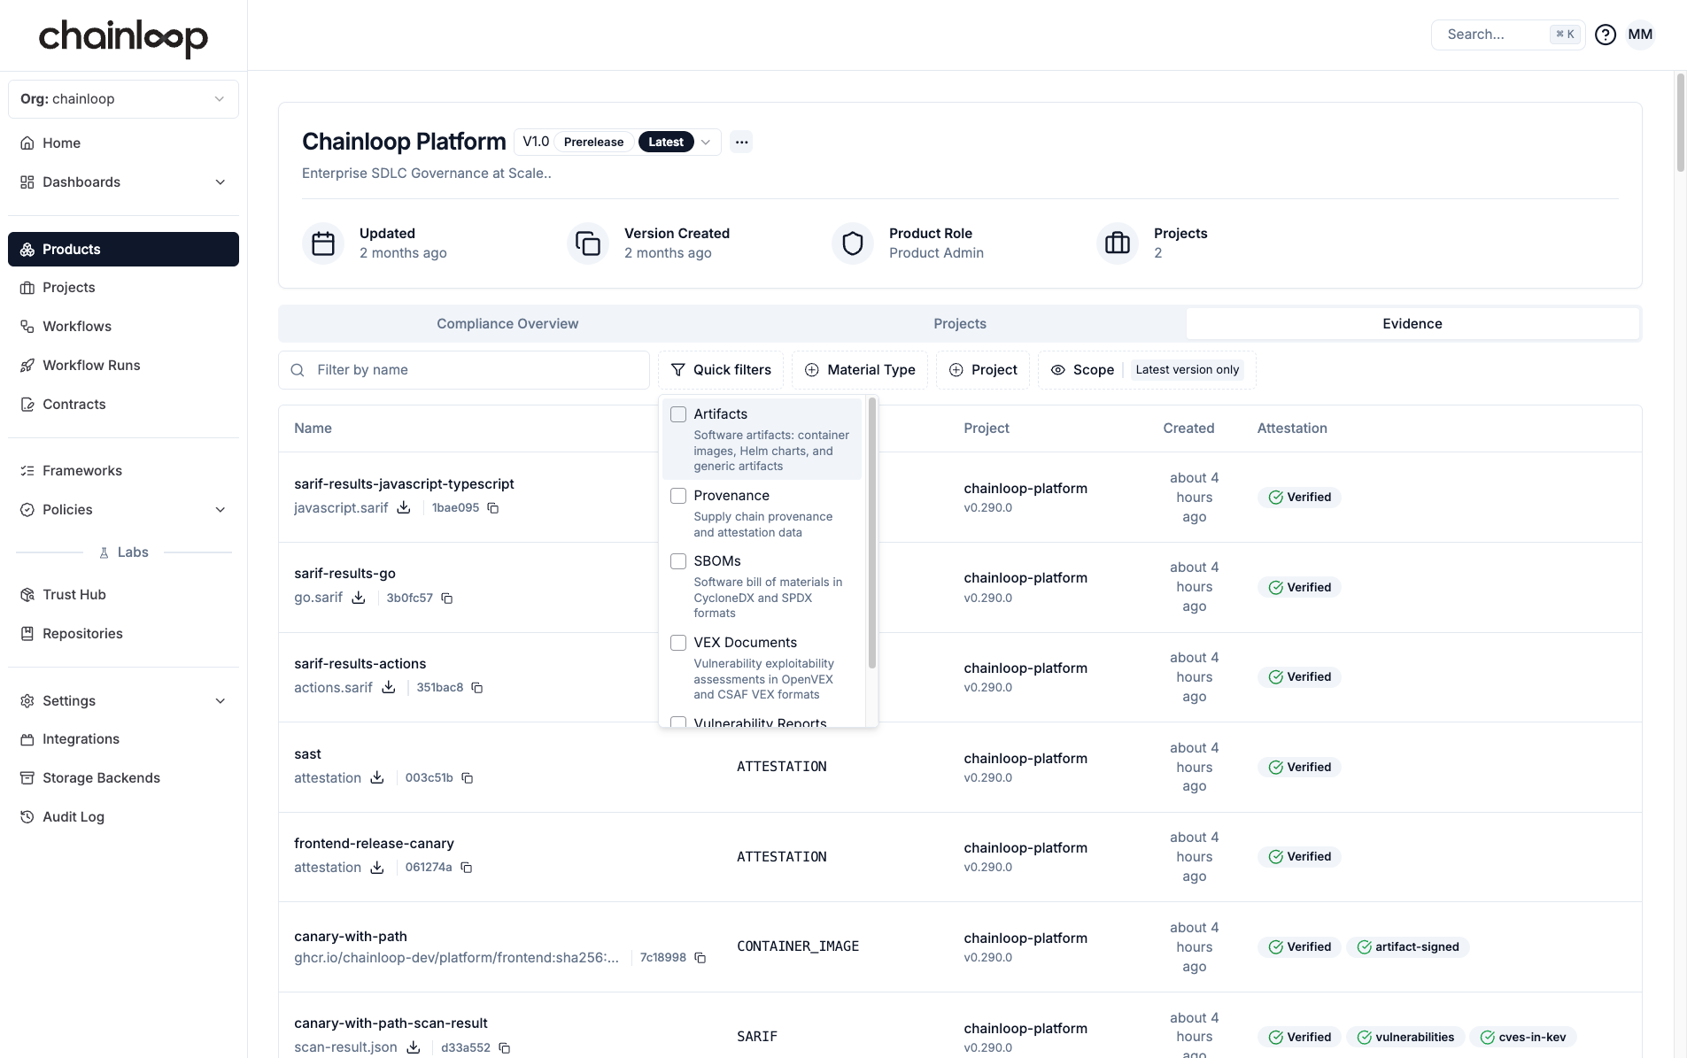Open Repositories in the sidebar
Viewport: 1687px width, 1058px height.
click(123, 633)
